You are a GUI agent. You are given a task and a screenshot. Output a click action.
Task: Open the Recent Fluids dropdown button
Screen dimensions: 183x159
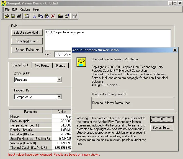click(27, 50)
